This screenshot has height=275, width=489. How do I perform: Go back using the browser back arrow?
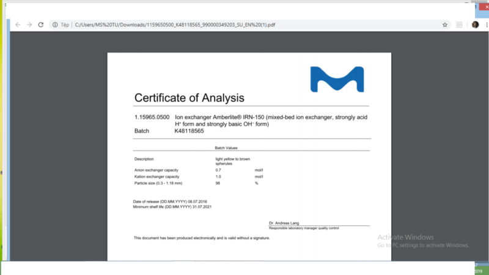coord(18,24)
